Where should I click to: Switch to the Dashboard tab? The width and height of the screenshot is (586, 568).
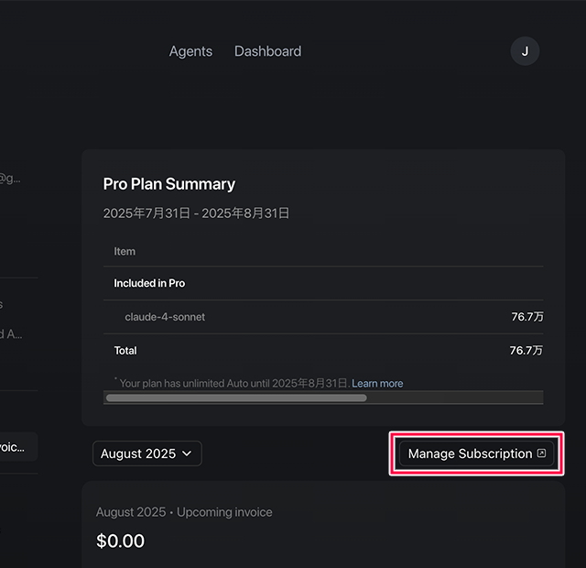(267, 51)
